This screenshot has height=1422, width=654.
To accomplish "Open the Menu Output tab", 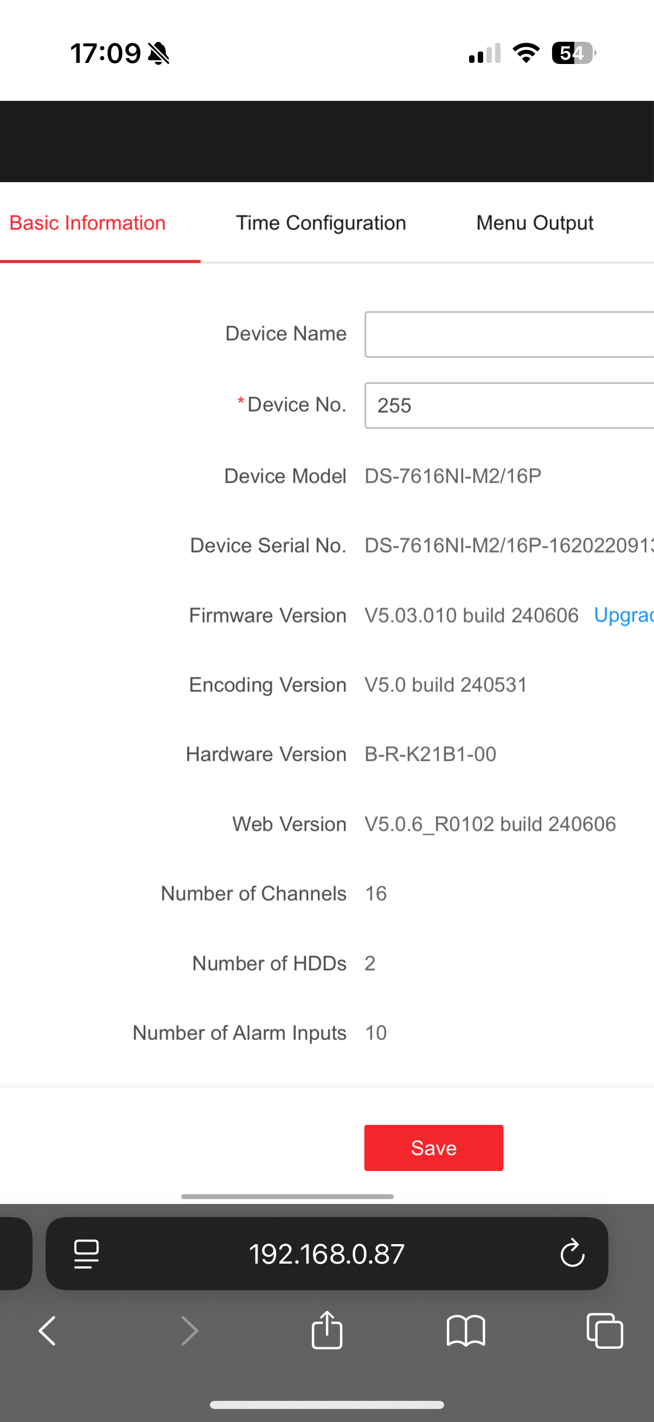I will point(534,223).
